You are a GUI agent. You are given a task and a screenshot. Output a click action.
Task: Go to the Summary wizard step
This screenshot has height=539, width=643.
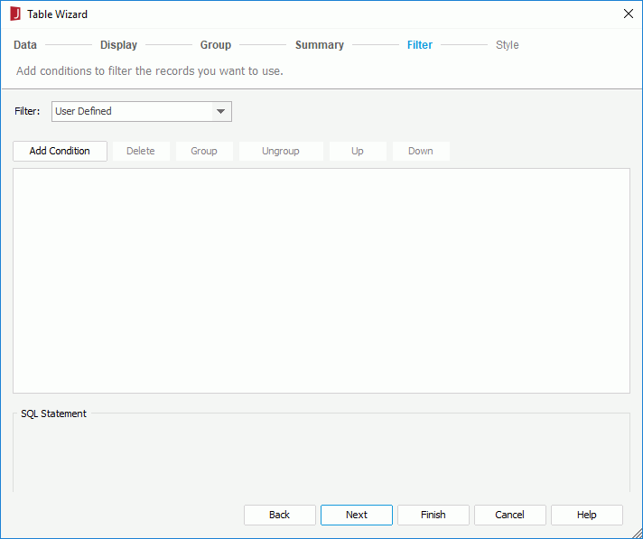[320, 44]
